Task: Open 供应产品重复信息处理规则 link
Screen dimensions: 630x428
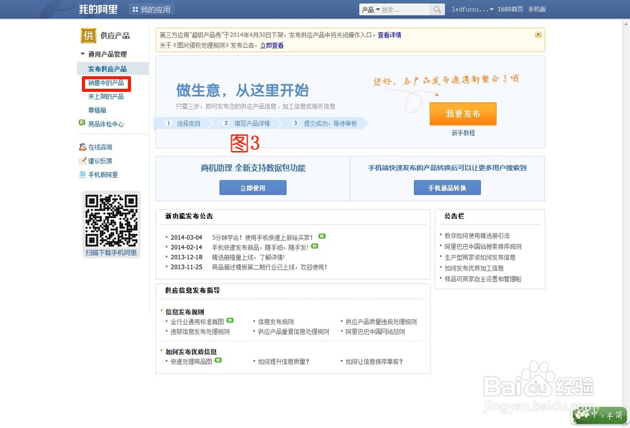Action: coord(294,332)
